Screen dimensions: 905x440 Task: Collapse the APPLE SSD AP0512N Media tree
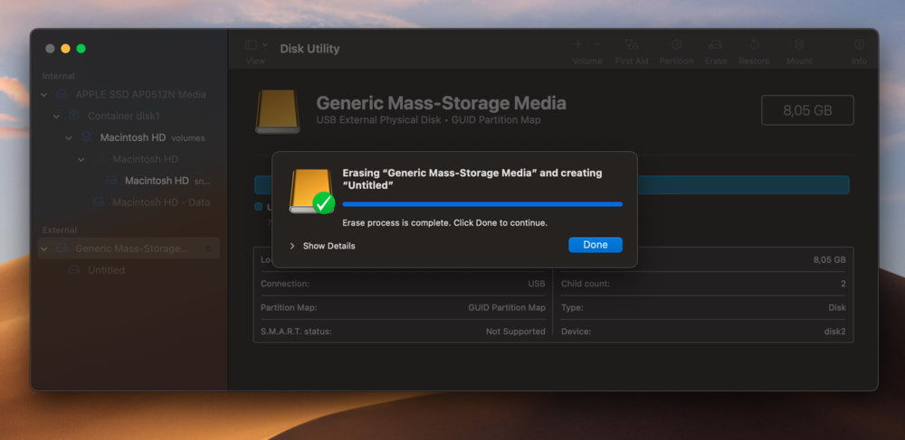click(44, 95)
